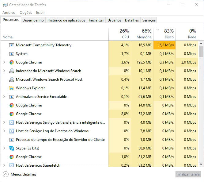Expand the Antimalware Service Executable row
Image resolution: width=204 pixels, height=182 pixels.
4,97
